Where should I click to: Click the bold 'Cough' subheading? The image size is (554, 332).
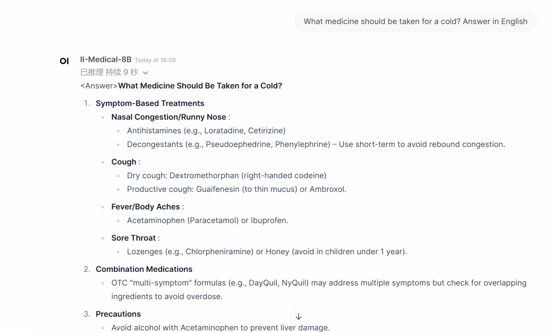pyautogui.click(x=124, y=162)
